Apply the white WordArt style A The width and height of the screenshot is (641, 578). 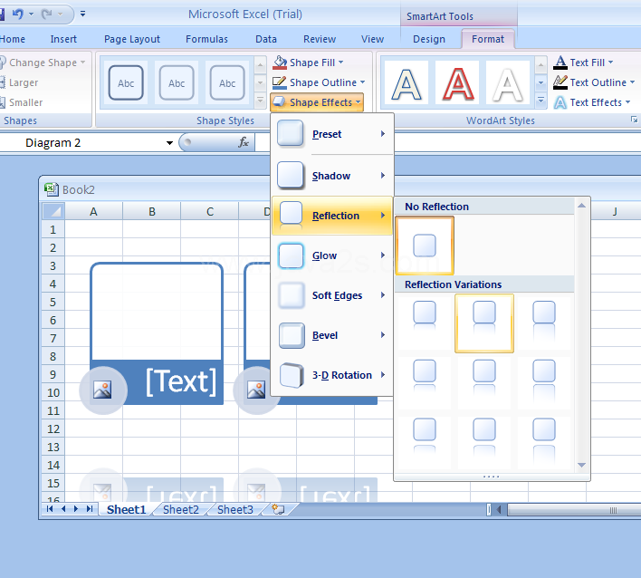[508, 84]
